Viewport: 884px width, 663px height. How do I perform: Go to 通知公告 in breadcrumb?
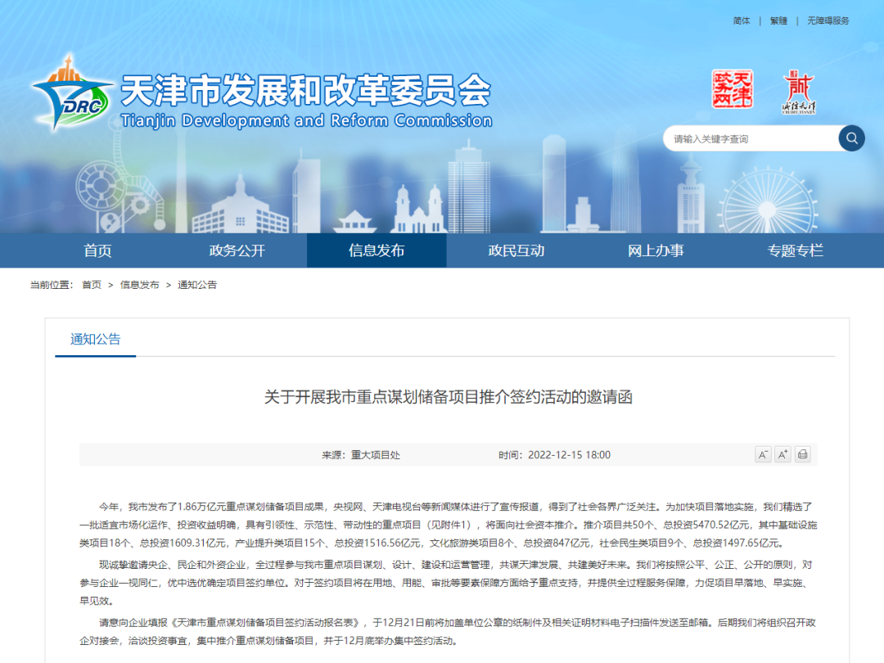click(x=197, y=285)
